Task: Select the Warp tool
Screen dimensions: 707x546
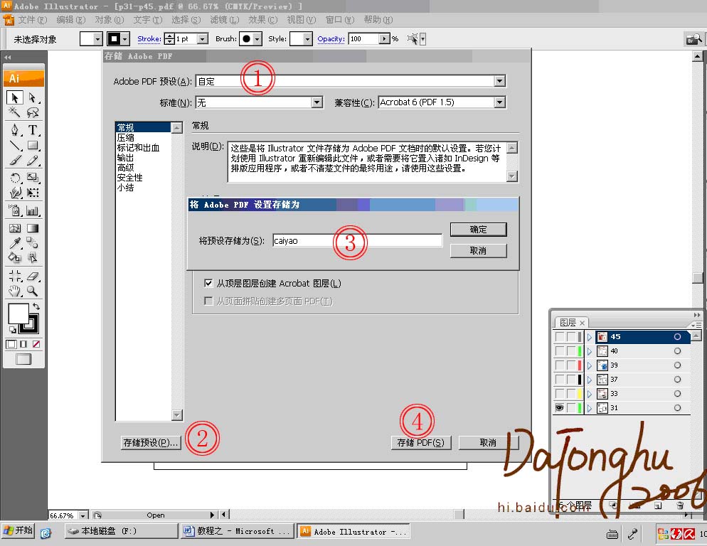Action: click(x=15, y=193)
